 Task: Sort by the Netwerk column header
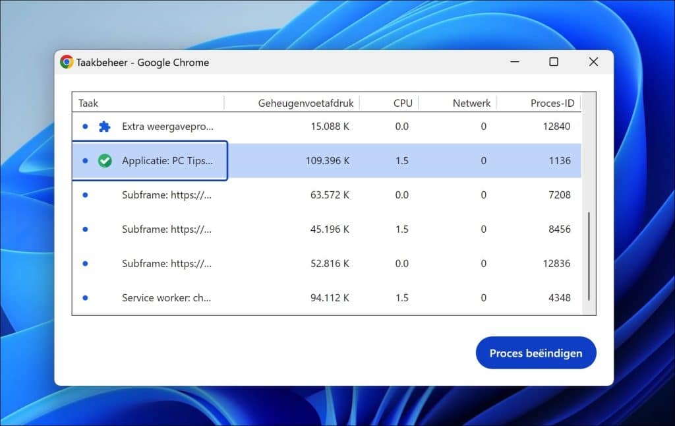(x=471, y=104)
